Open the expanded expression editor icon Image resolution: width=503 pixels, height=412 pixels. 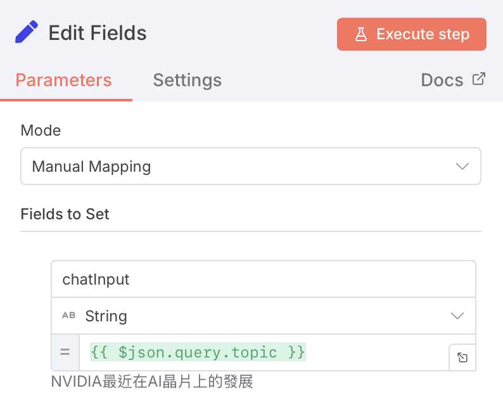pos(462,357)
